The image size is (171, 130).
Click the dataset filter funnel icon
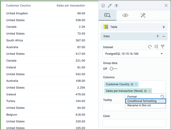click(x=163, y=47)
